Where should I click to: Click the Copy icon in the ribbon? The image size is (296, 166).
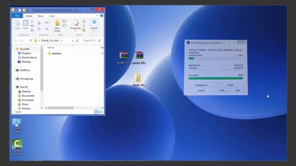click(x=17, y=25)
